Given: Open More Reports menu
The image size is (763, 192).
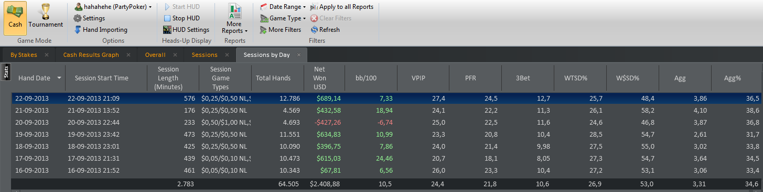Looking at the screenshot, I should [x=234, y=18].
